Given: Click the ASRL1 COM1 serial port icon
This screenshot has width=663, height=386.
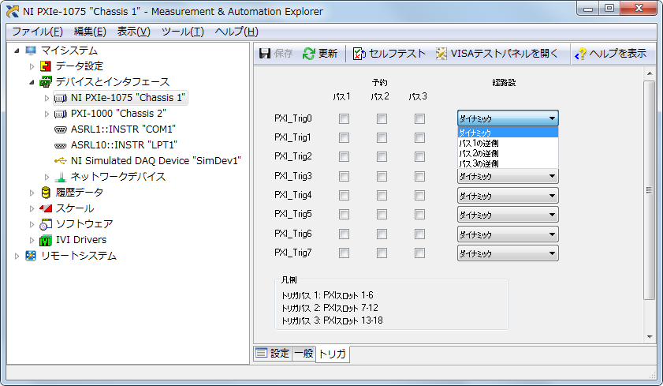Looking at the screenshot, I should [x=61, y=129].
